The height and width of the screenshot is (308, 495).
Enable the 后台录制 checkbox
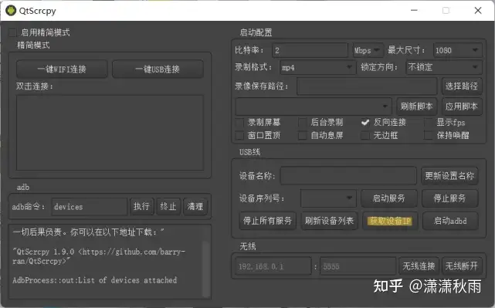coord(303,123)
